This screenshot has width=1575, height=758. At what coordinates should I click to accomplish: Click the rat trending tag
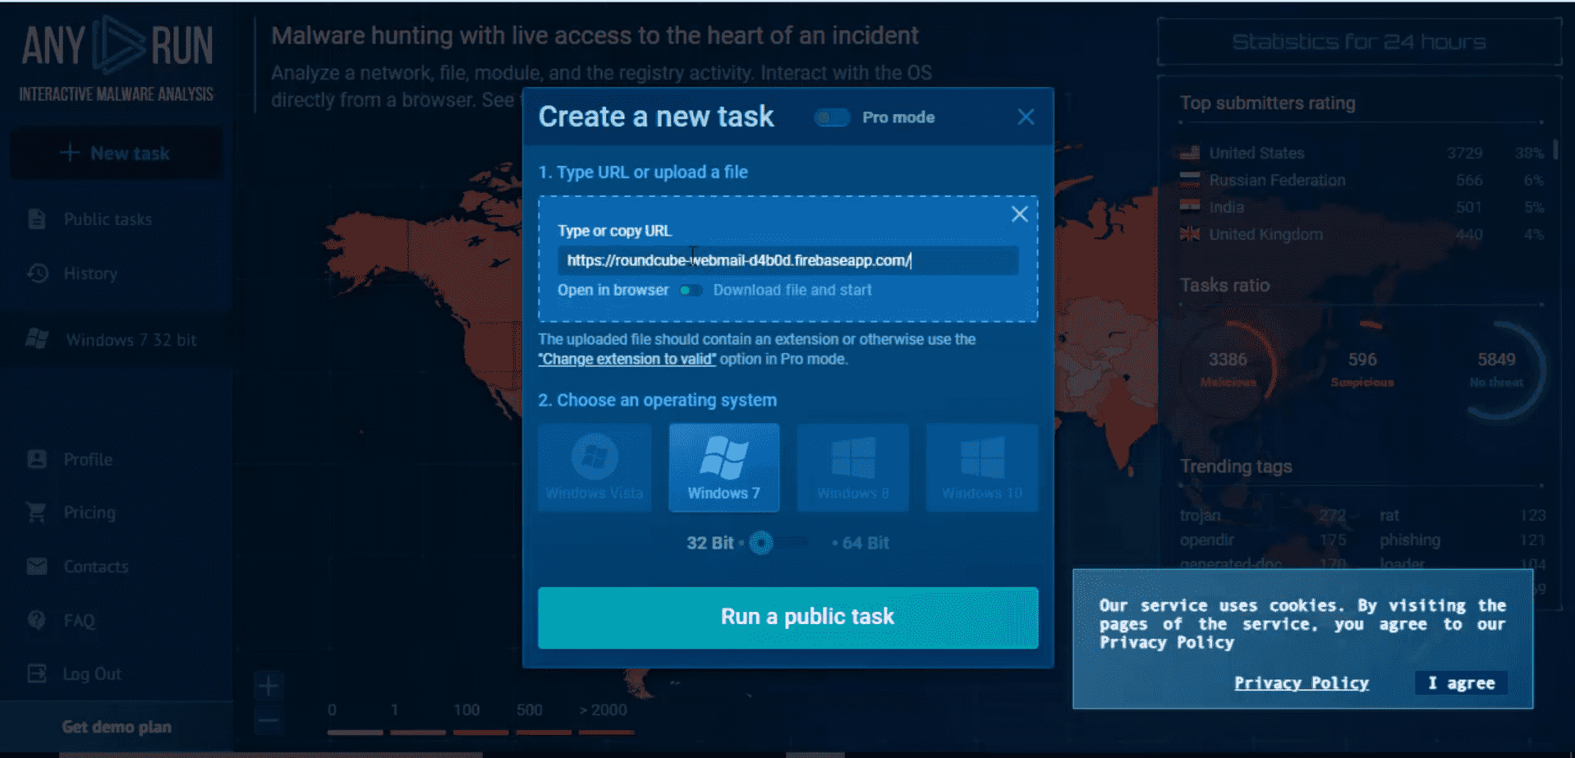pos(1389,515)
